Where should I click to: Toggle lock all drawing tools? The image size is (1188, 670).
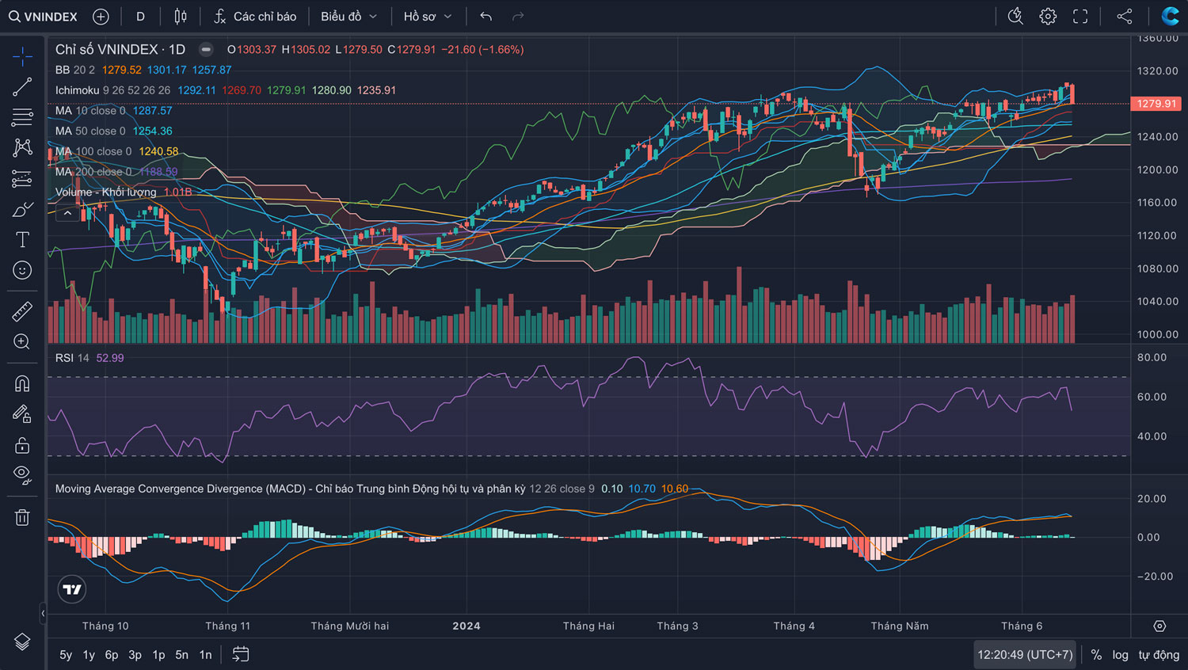22,445
